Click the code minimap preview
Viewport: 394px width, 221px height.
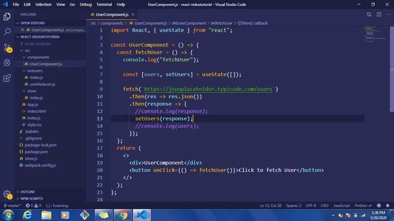(x=376, y=34)
